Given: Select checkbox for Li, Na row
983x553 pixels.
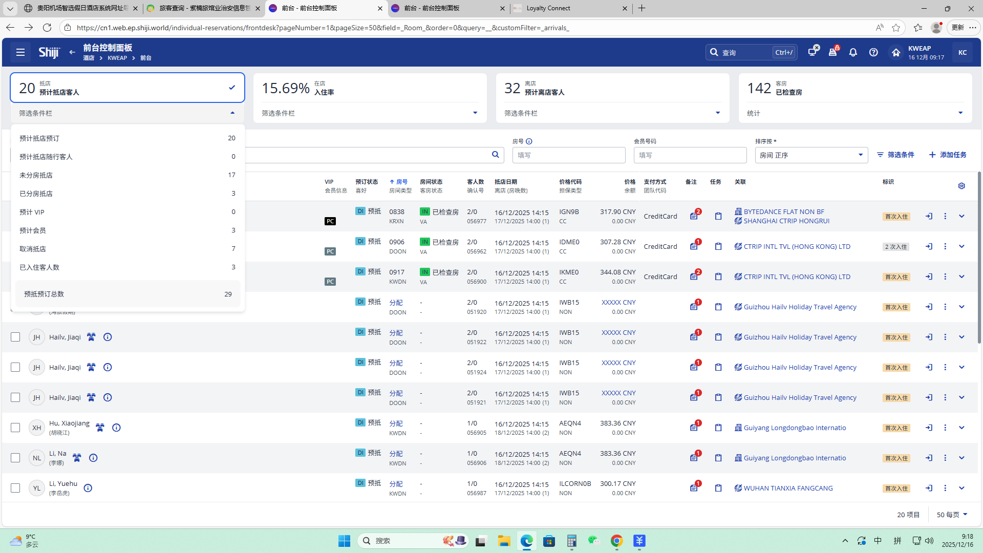Looking at the screenshot, I should coord(15,458).
